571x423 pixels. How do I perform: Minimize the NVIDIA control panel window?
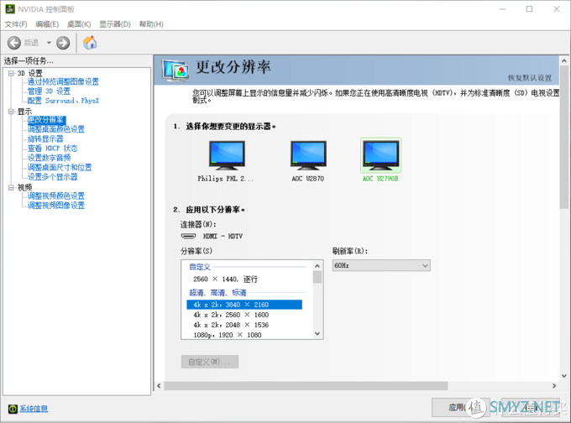coord(502,9)
